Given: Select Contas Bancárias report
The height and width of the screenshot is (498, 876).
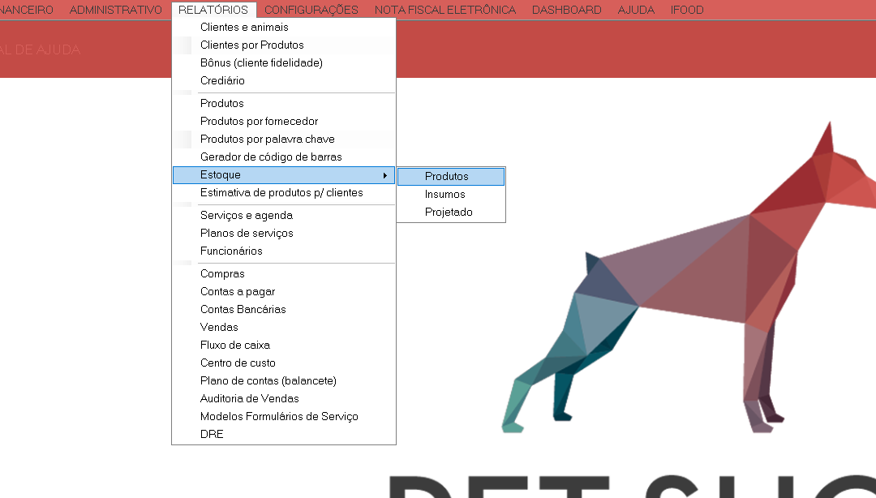Looking at the screenshot, I should (284, 310).
